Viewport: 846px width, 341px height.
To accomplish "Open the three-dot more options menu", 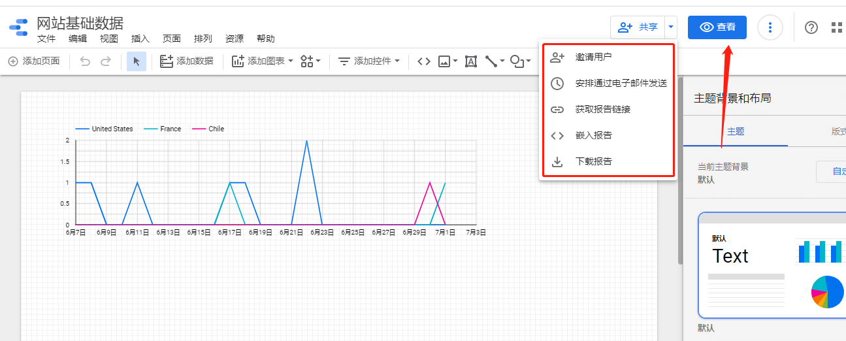I will pyautogui.click(x=770, y=27).
